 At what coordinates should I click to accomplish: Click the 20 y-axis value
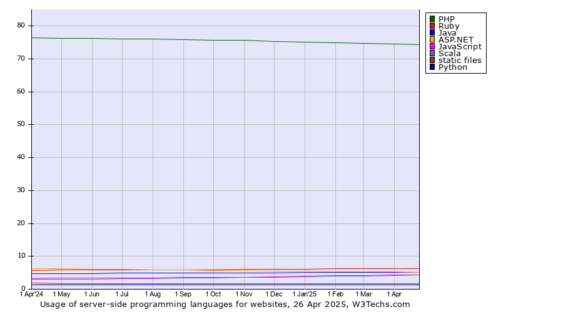coord(21,223)
